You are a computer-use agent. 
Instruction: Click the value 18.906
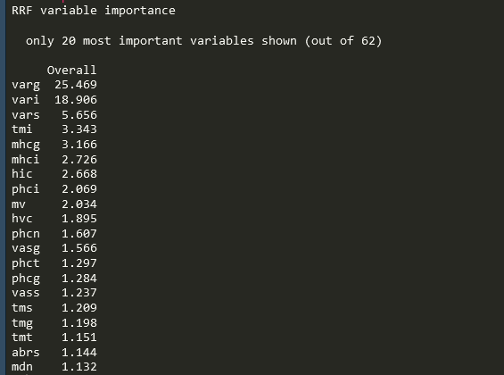pyautogui.click(x=76, y=100)
